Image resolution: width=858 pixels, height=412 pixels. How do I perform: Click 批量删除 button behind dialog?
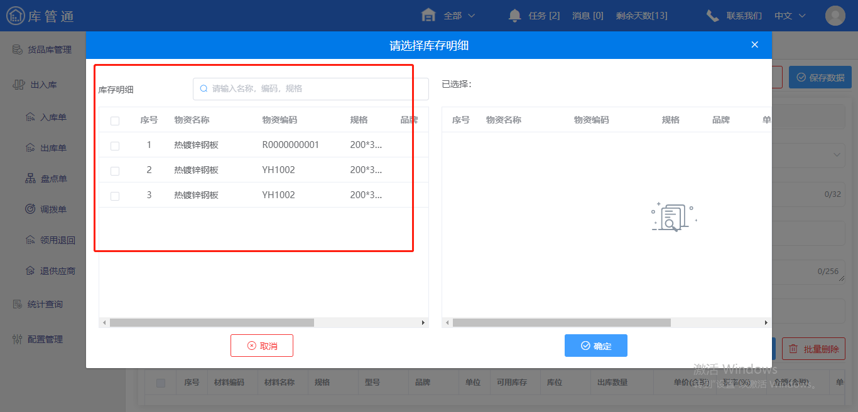click(x=814, y=349)
